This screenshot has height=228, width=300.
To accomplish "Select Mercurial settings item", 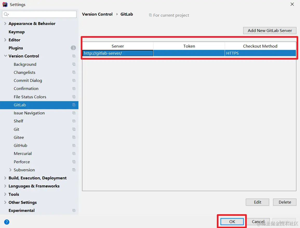I will click(23, 154).
